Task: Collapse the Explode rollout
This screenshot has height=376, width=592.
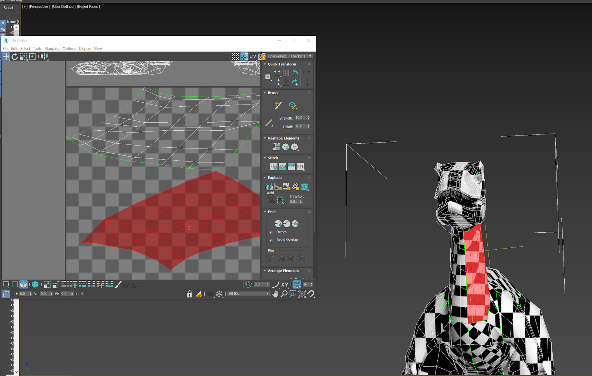Action: point(265,177)
